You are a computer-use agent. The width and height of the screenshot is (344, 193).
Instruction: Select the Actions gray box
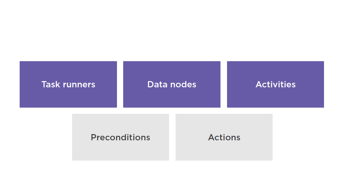[224, 137]
